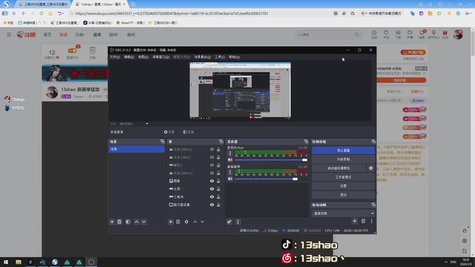Mute the 桌面音频 speaker icon
The image size is (475, 267).
pos(230,179)
